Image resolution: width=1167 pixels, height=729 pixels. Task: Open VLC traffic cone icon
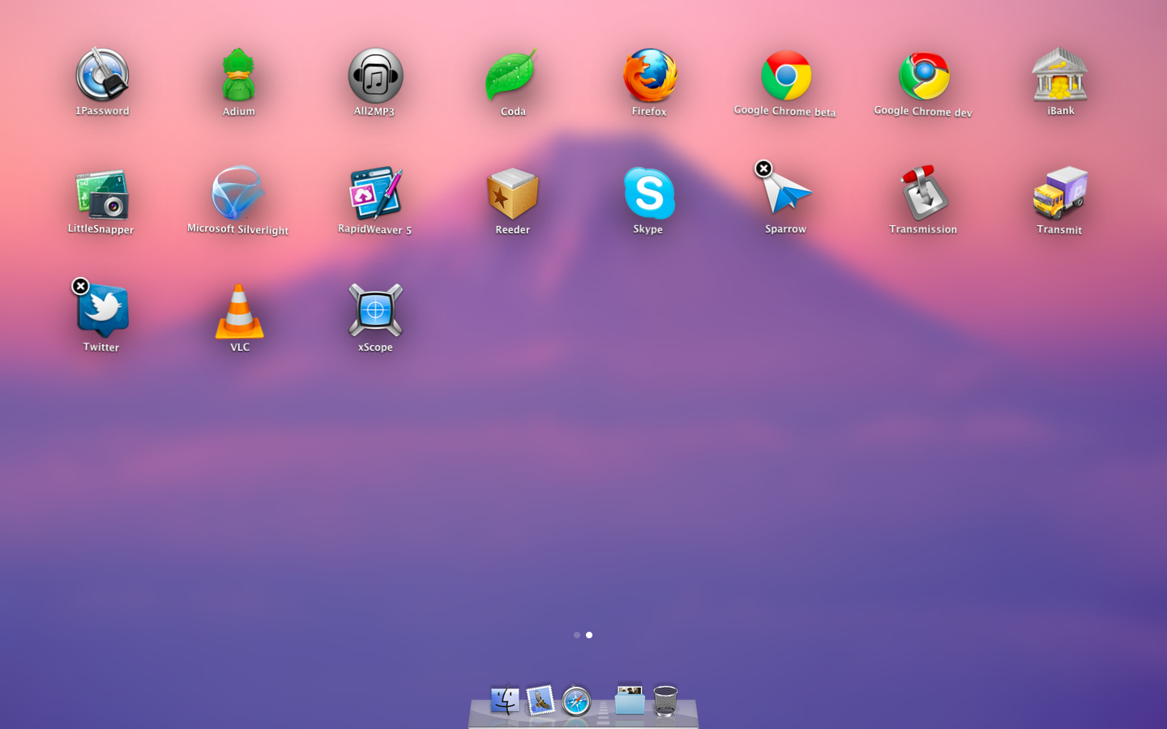tap(239, 311)
